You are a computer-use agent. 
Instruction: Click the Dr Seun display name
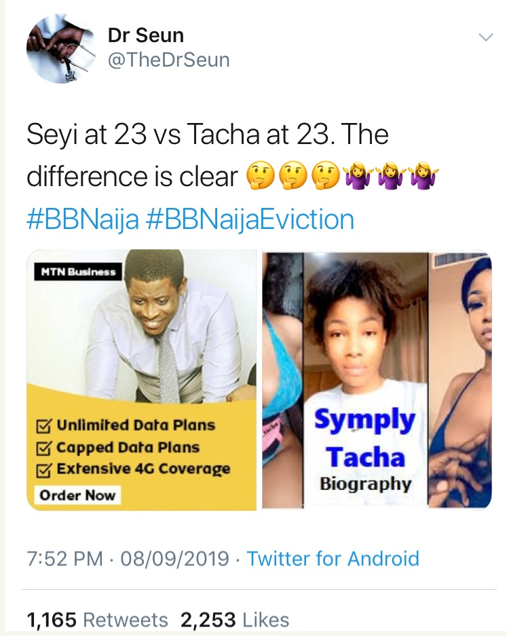coord(146,35)
